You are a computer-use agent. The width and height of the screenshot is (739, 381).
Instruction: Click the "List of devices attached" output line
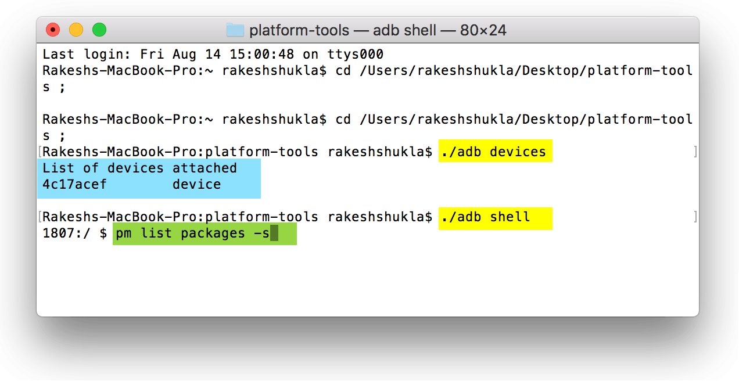(139, 168)
